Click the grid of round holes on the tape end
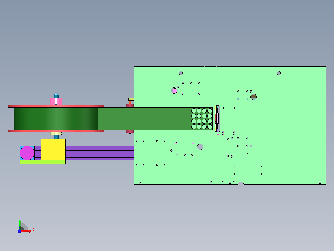 coord(202,119)
